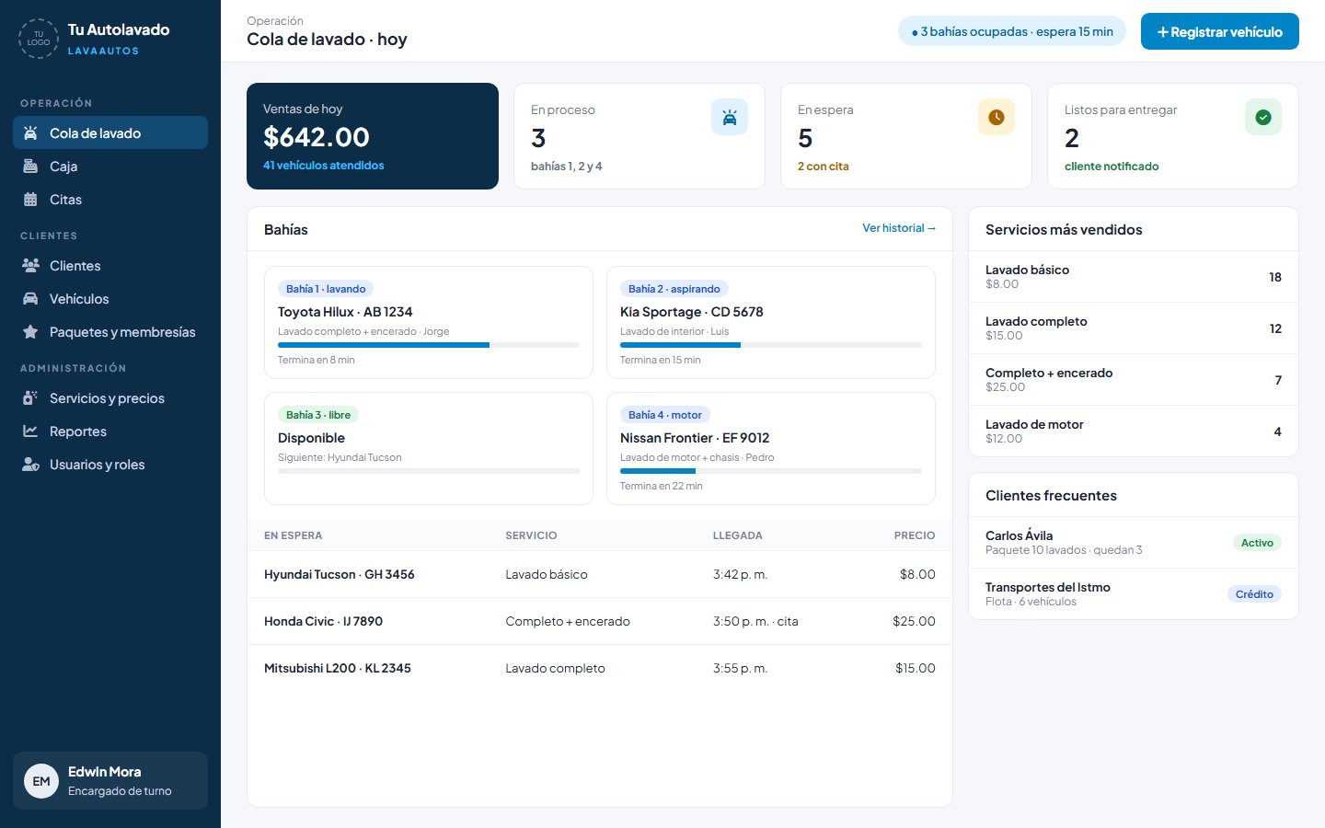The height and width of the screenshot is (828, 1325).
Task: Click the Servicios y precios icon
Action: [30, 397]
